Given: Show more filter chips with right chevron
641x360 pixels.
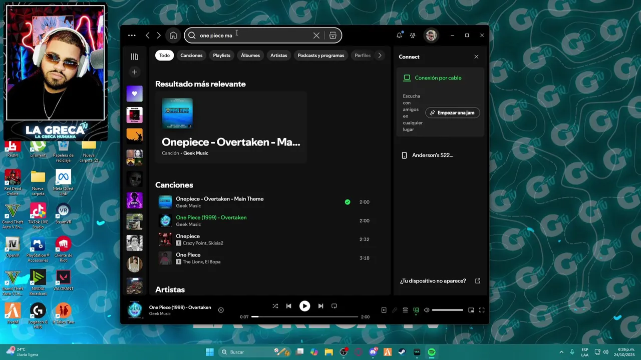Looking at the screenshot, I should (x=380, y=55).
